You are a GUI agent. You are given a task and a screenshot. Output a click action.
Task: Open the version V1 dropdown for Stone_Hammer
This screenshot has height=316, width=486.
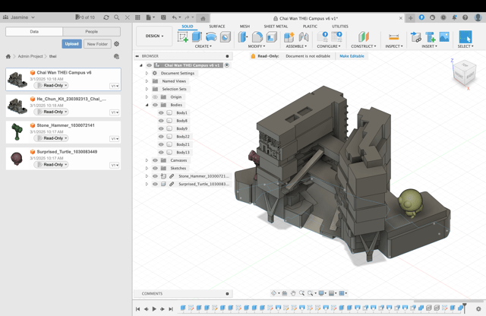pyautogui.click(x=115, y=138)
